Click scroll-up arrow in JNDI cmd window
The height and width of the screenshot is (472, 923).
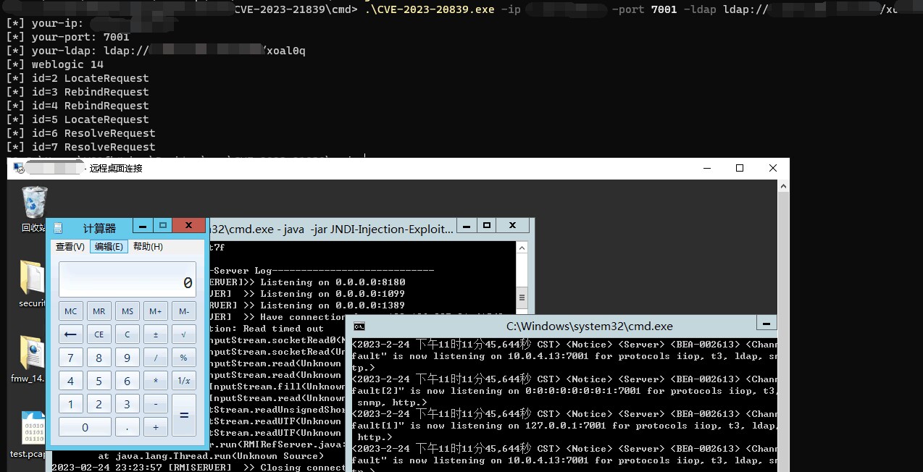[x=522, y=248]
